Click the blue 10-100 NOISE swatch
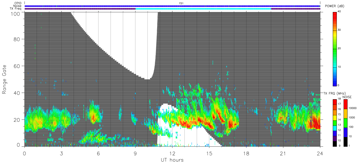Screen dimensions: 360x166 [x=345, y=132]
